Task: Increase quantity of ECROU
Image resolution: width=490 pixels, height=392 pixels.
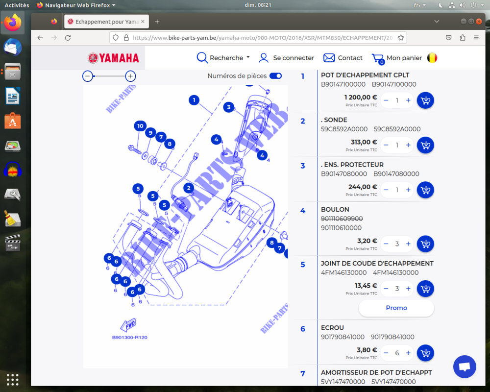Action: (x=408, y=353)
